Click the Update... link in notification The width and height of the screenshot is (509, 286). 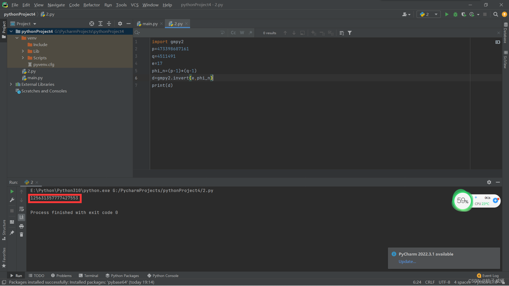(x=407, y=261)
